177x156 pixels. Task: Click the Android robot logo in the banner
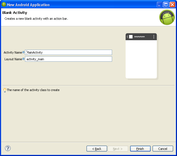pos(167,17)
